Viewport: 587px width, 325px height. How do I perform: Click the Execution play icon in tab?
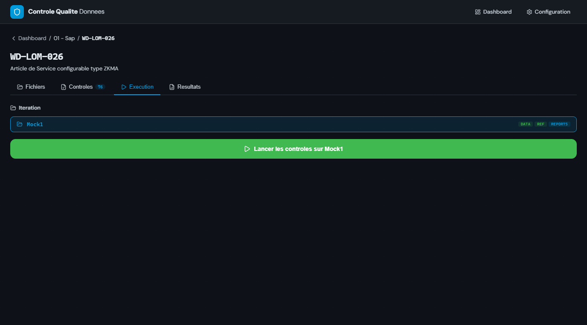point(124,87)
